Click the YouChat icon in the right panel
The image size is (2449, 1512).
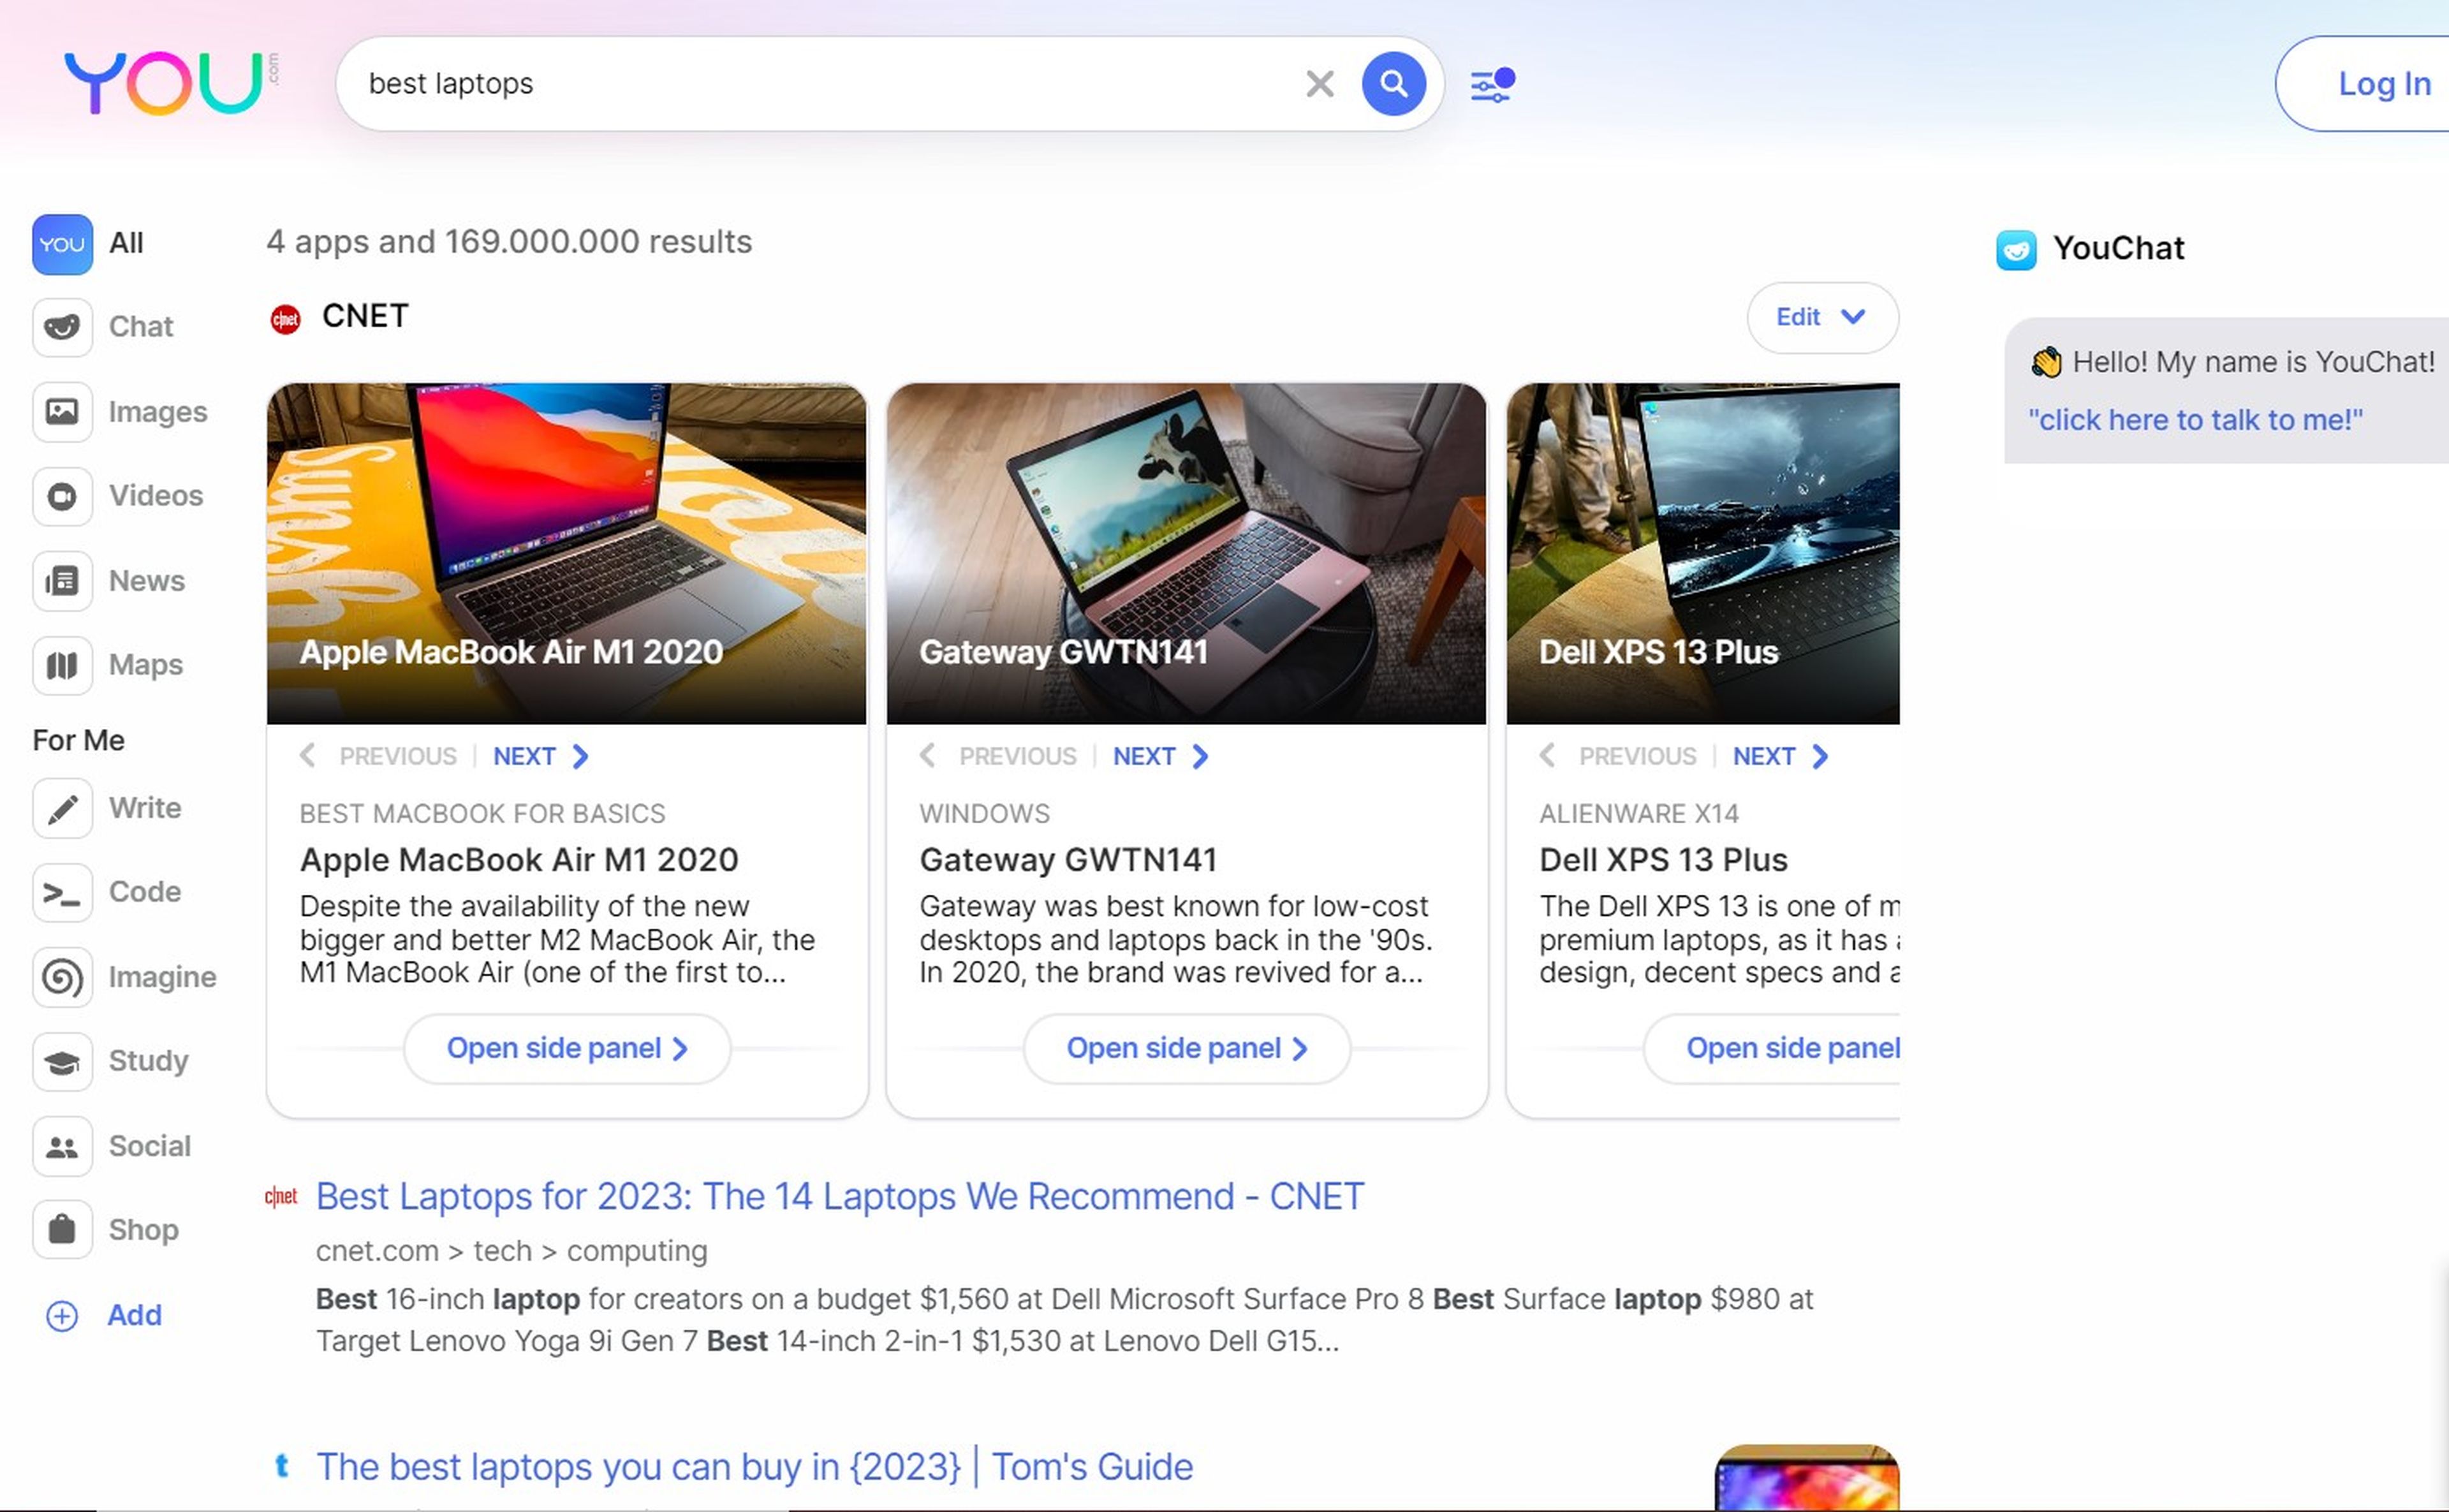coord(2016,249)
